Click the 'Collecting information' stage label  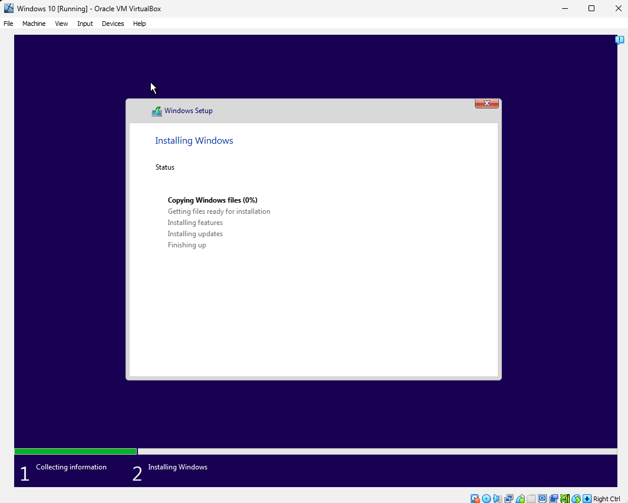71,467
